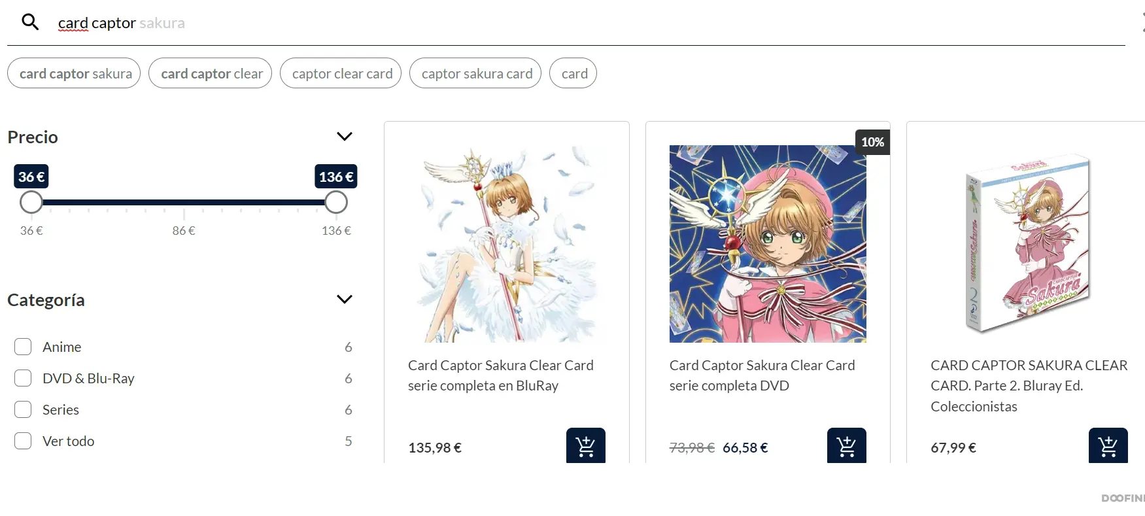
Task: Add the 66,58 € DVD set to cart
Action: [x=846, y=445]
